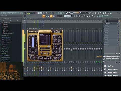
Task: Open the Piano roll icon
Action: [x=77, y=16]
